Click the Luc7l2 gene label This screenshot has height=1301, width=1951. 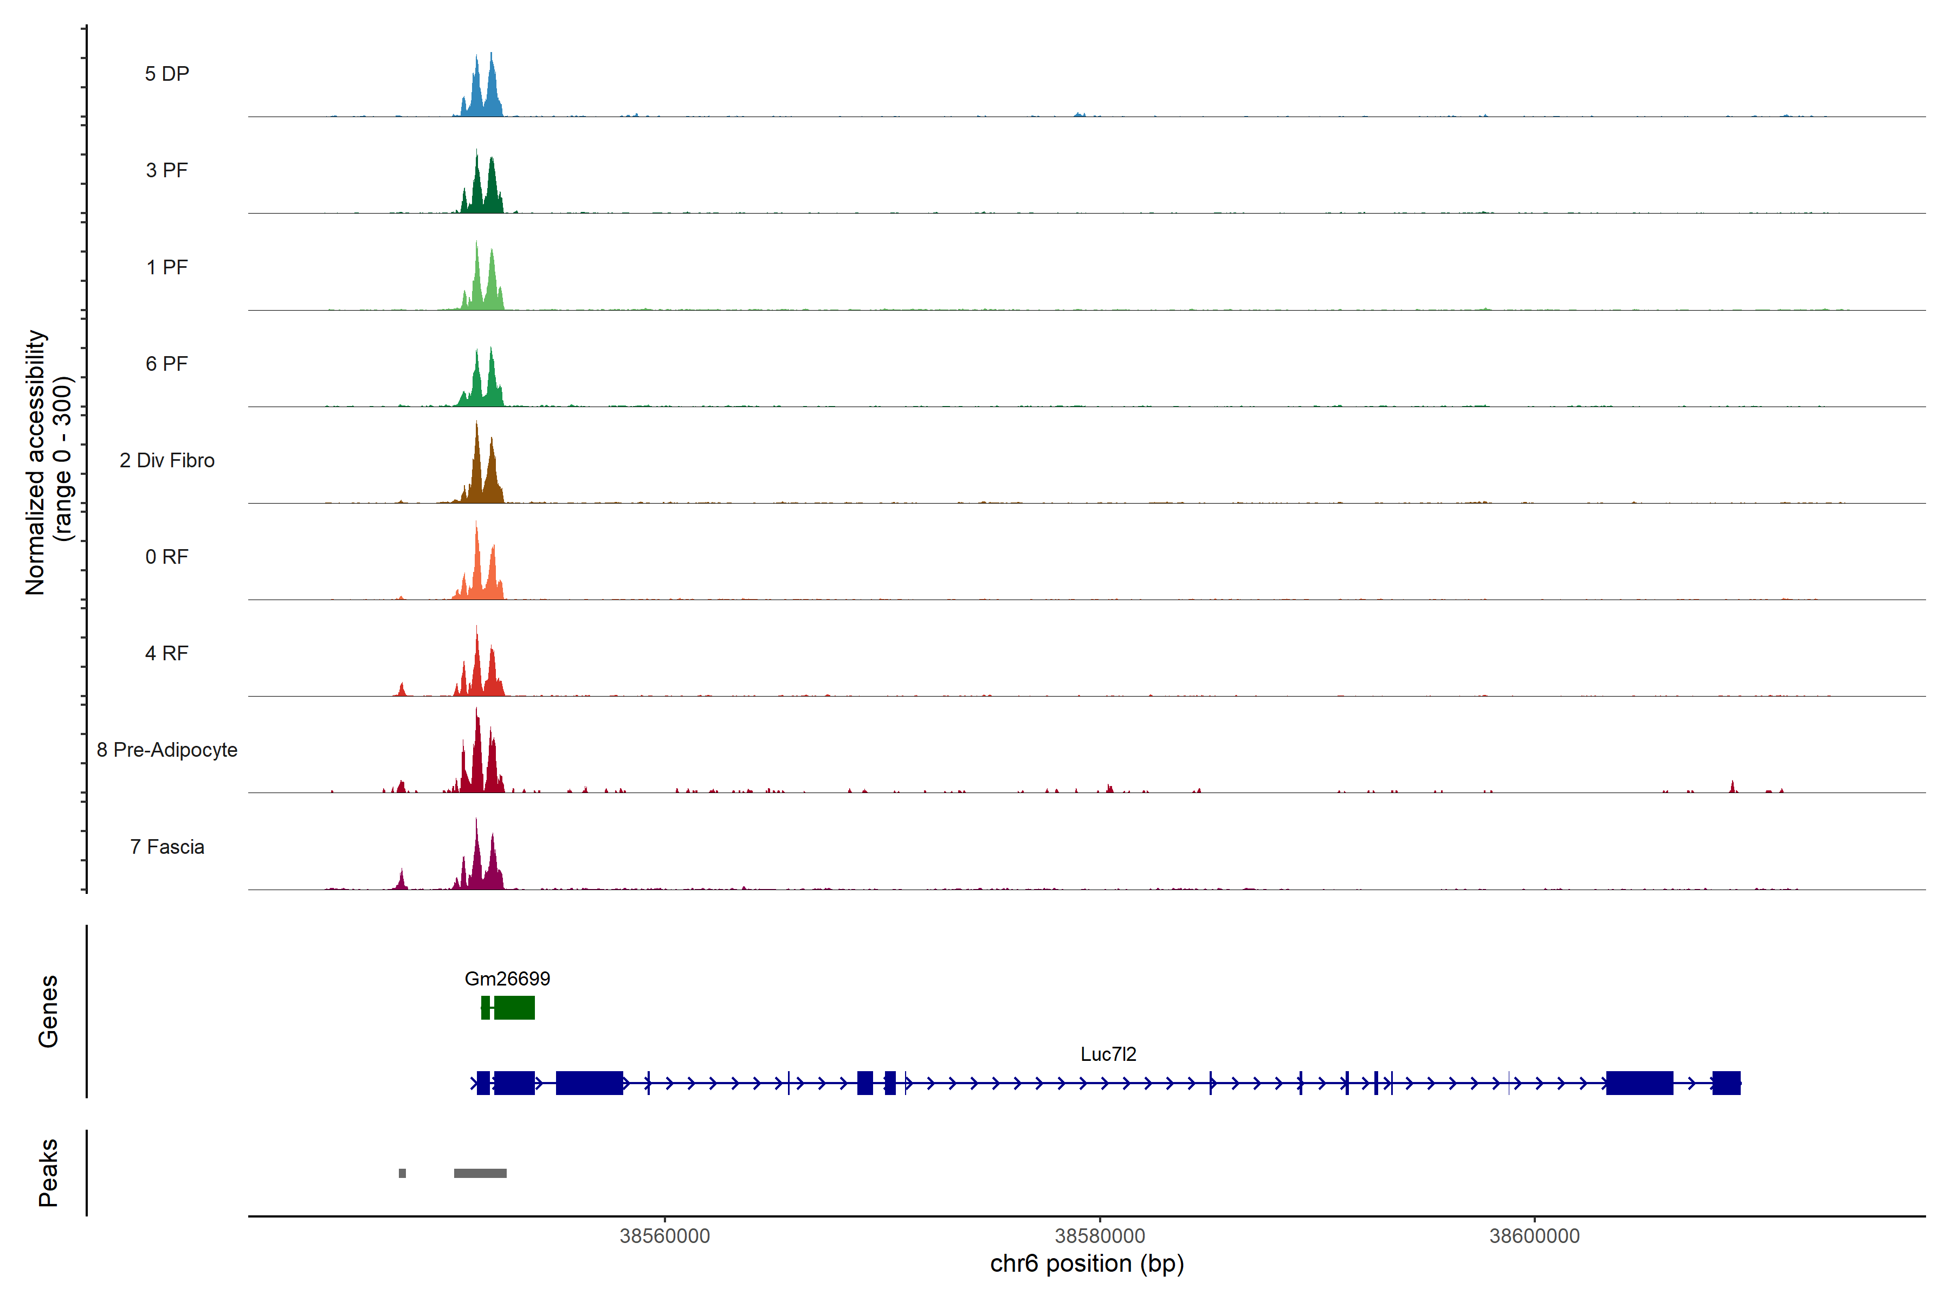[x=1108, y=1054]
